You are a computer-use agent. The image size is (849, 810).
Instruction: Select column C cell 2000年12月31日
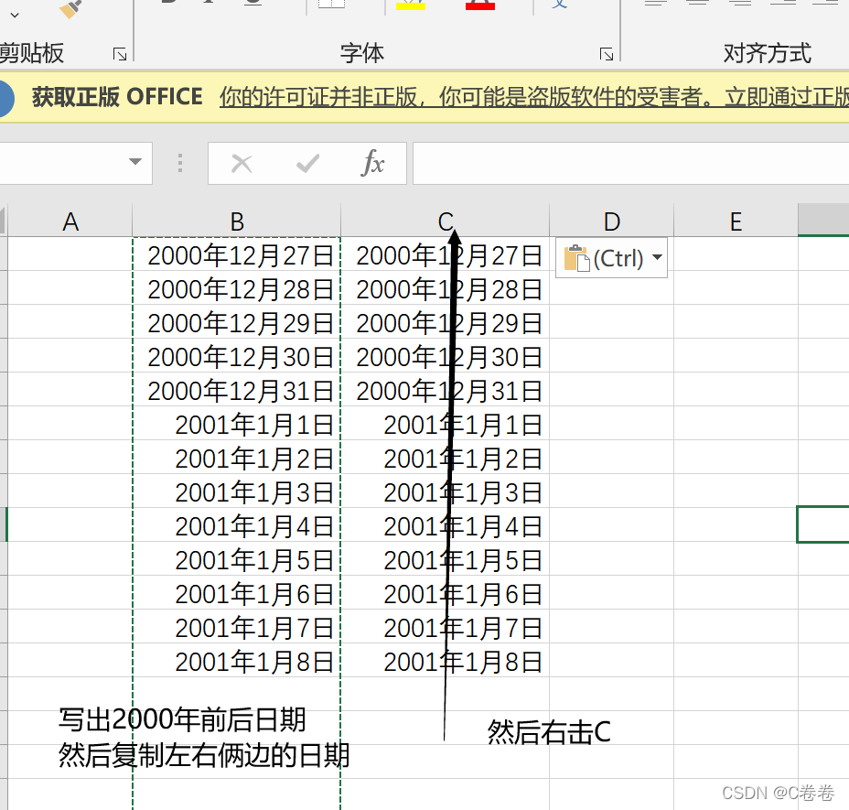point(445,390)
